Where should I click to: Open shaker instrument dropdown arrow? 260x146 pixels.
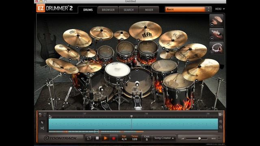(212, 38)
